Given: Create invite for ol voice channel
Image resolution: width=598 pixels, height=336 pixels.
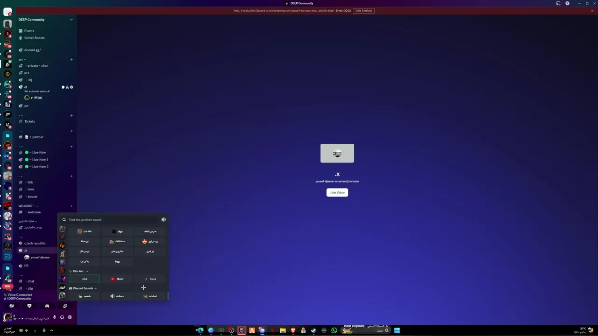Looking at the screenshot, I should point(67,87).
